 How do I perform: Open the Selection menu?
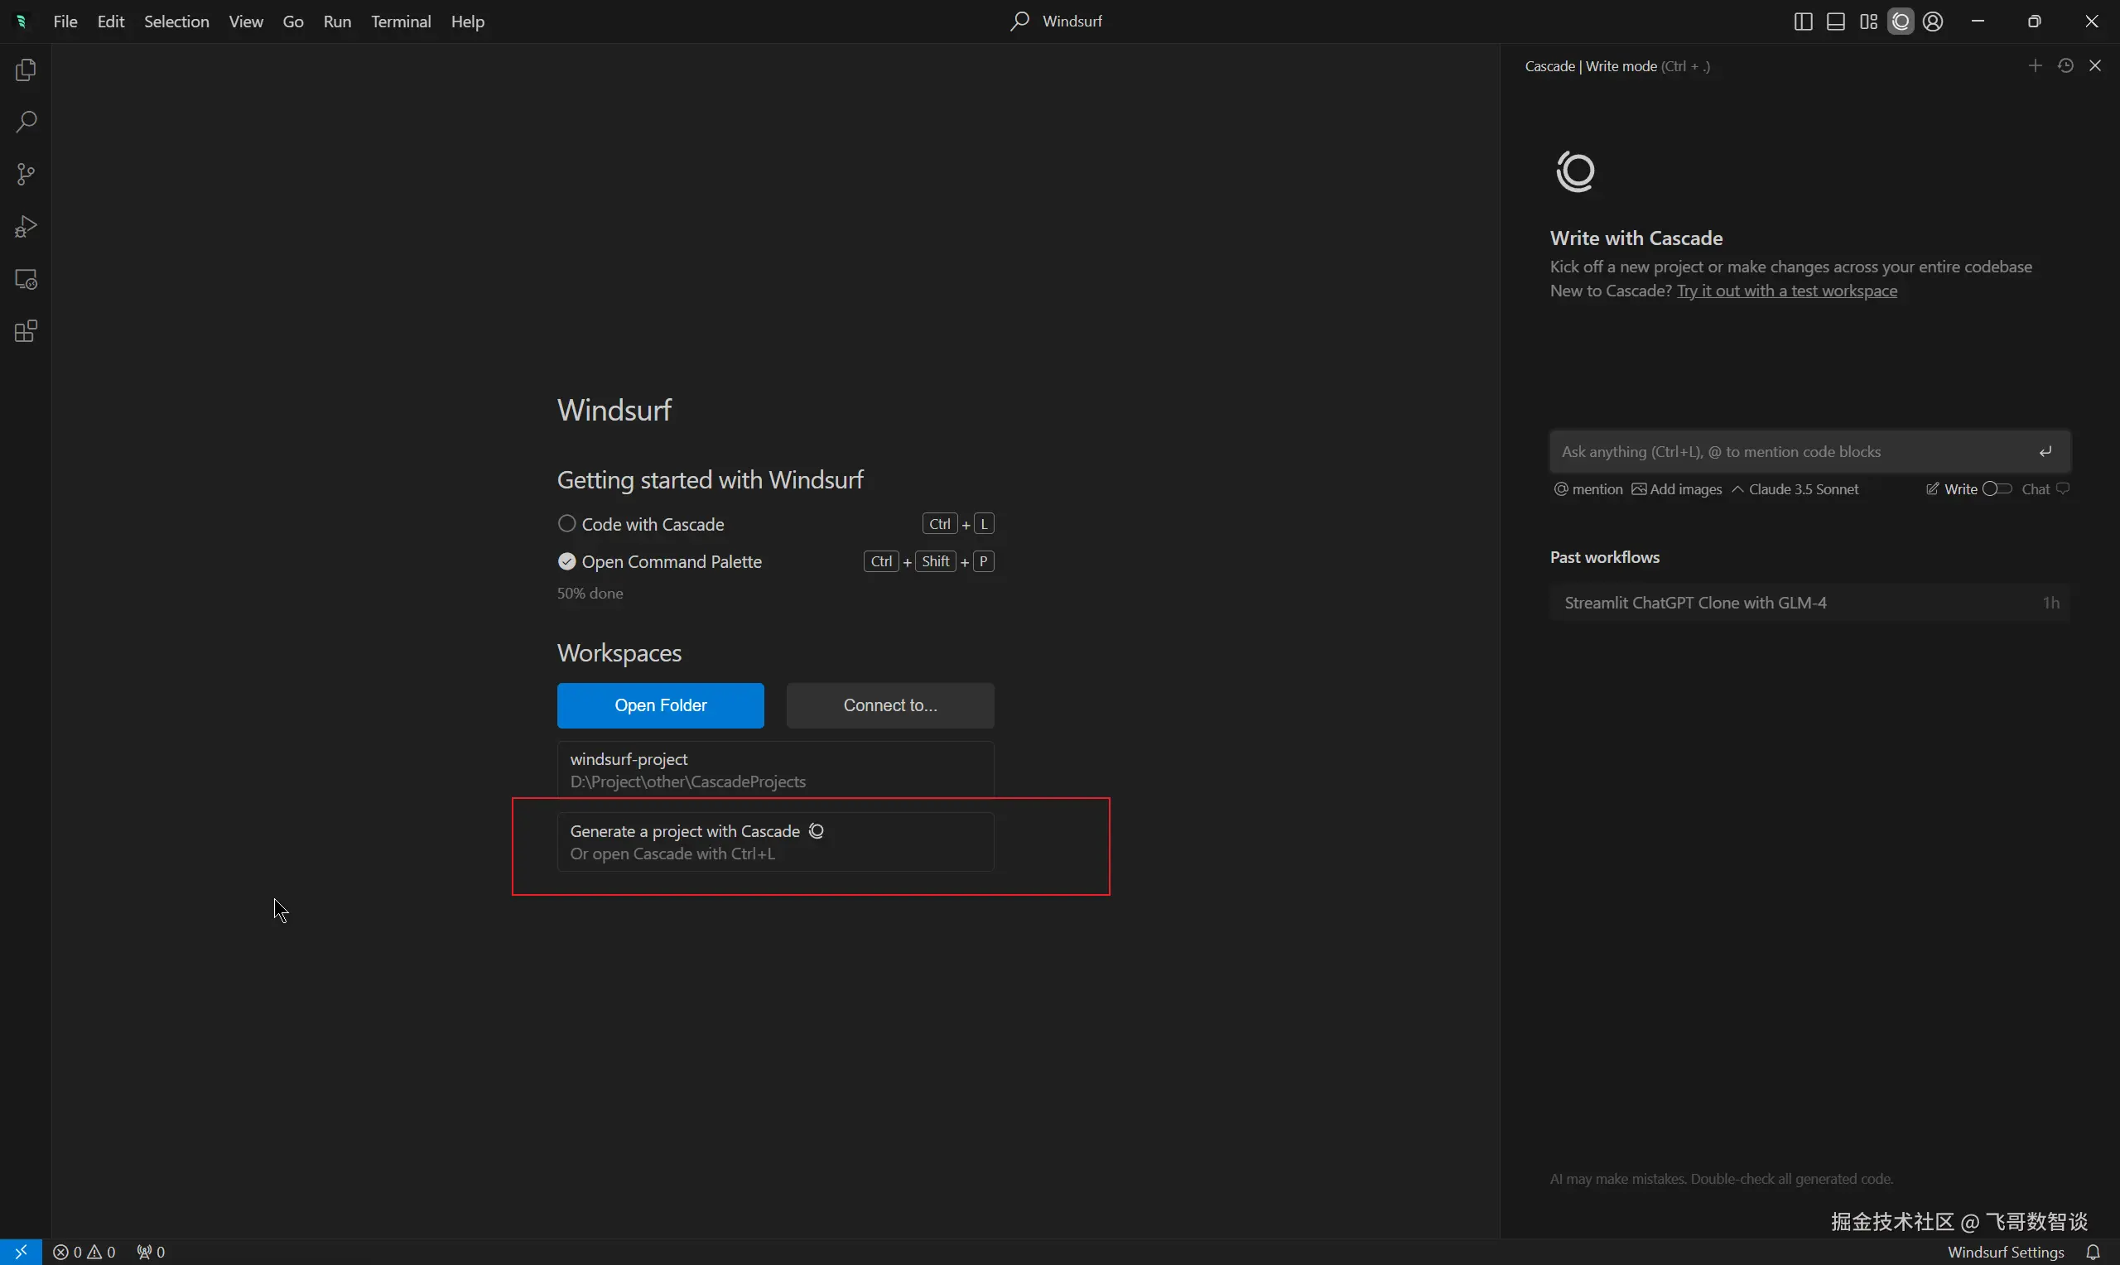(x=176, y=22)
